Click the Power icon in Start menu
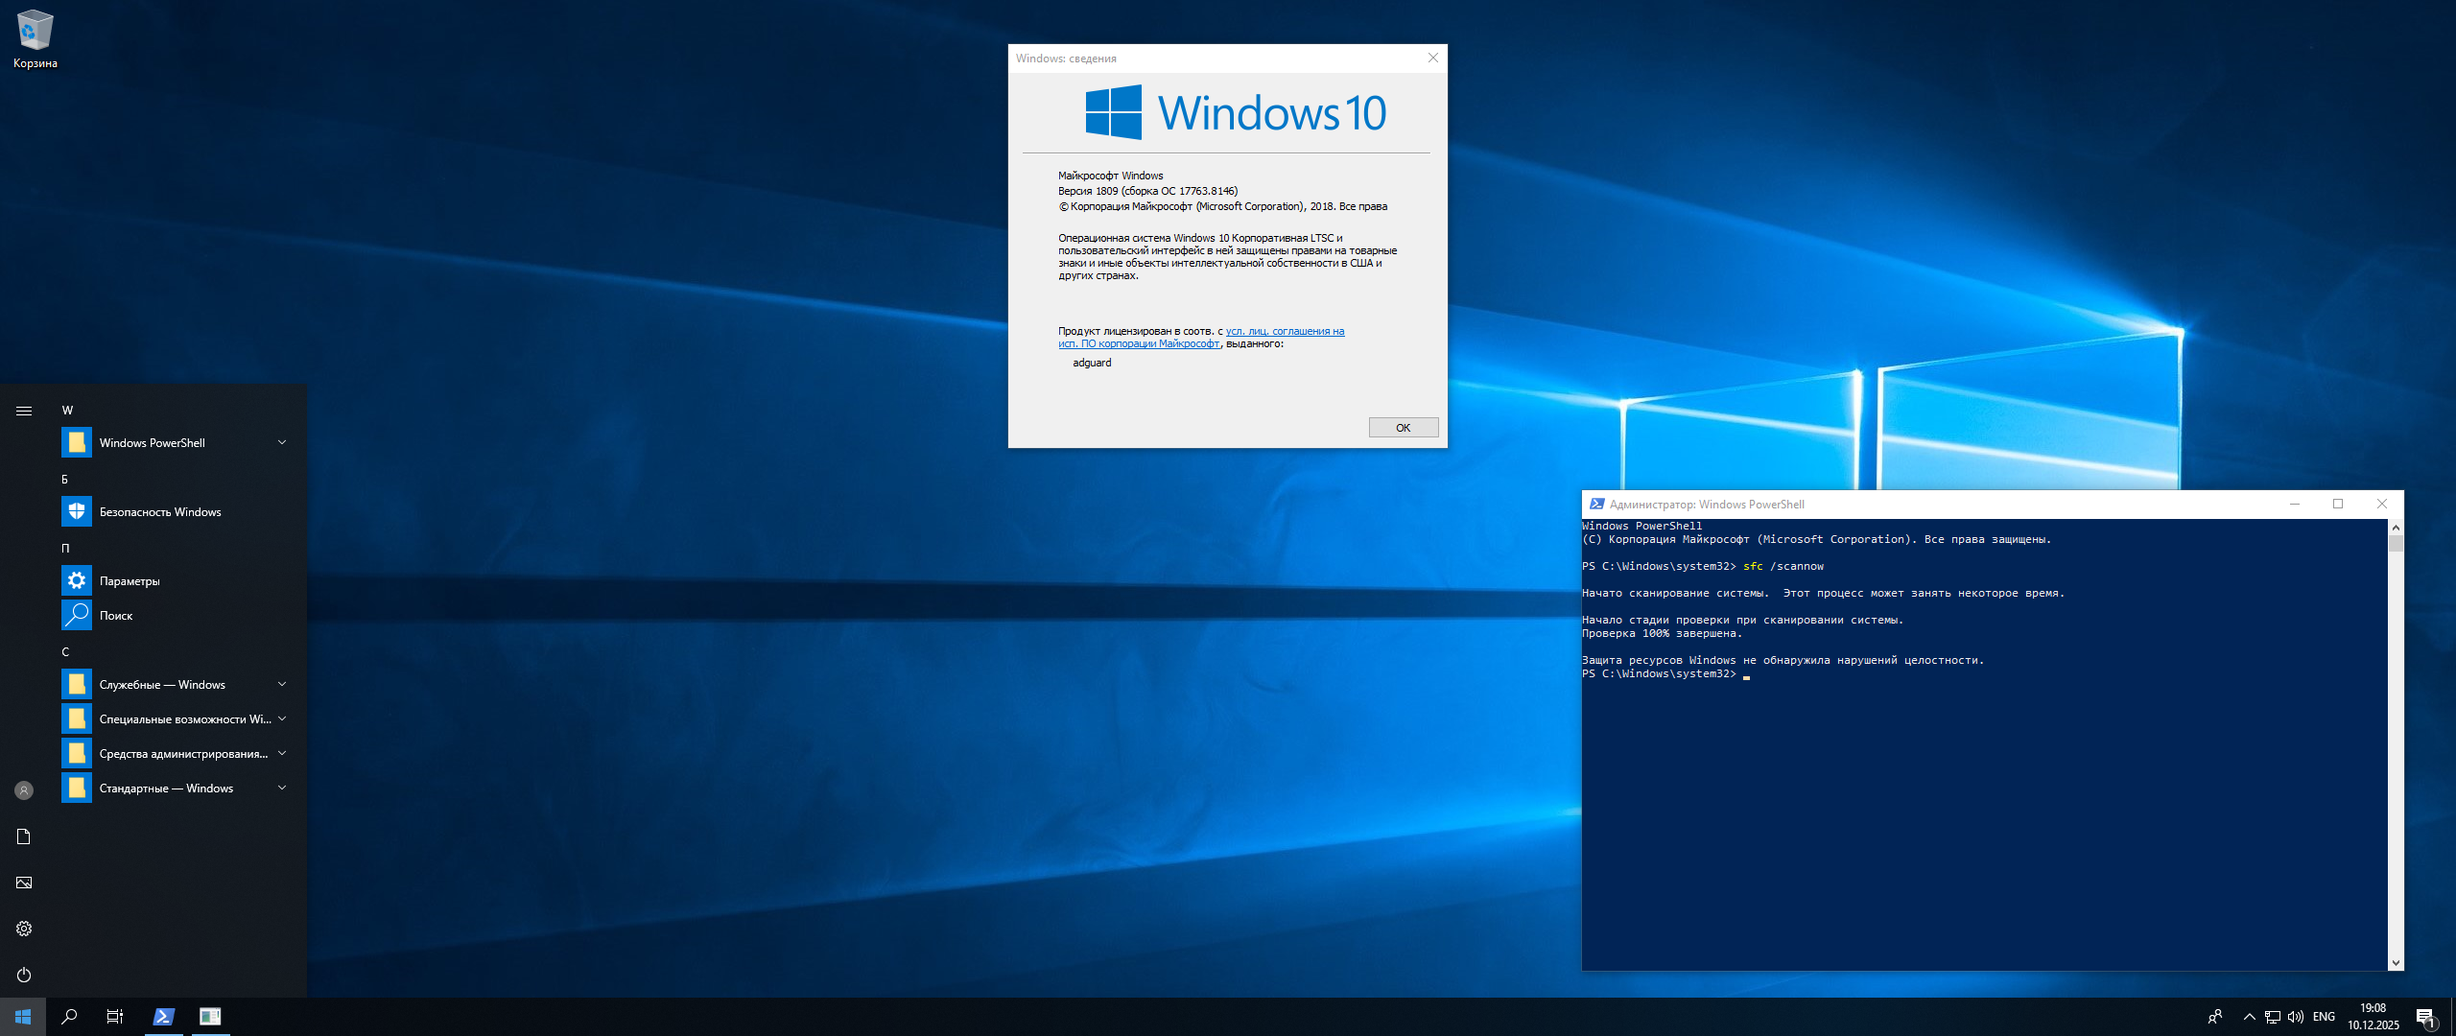The image size is (2456, 1036). pos(24,975)
